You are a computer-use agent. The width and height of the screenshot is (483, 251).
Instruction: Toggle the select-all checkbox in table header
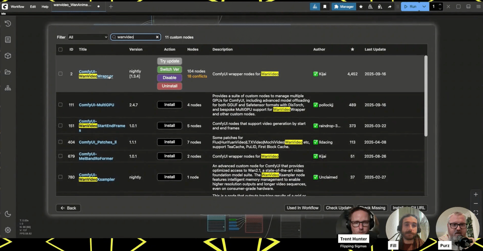click(60, 49)
